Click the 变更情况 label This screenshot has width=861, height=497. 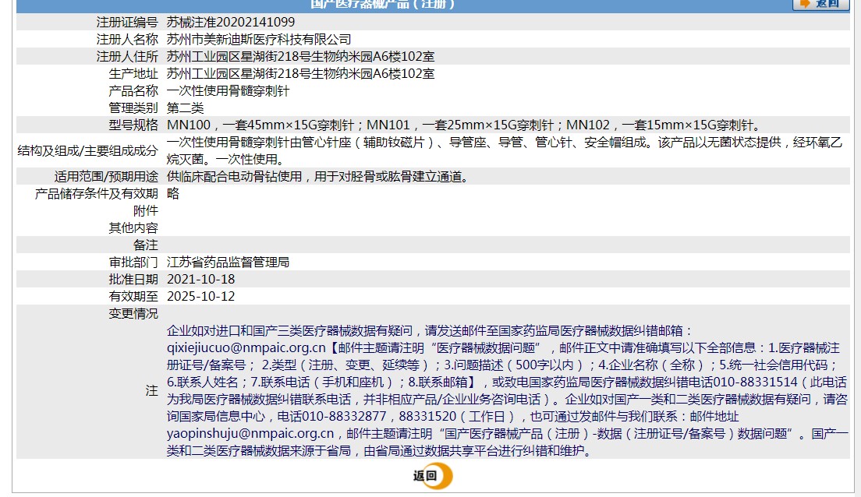click(133, 314)
